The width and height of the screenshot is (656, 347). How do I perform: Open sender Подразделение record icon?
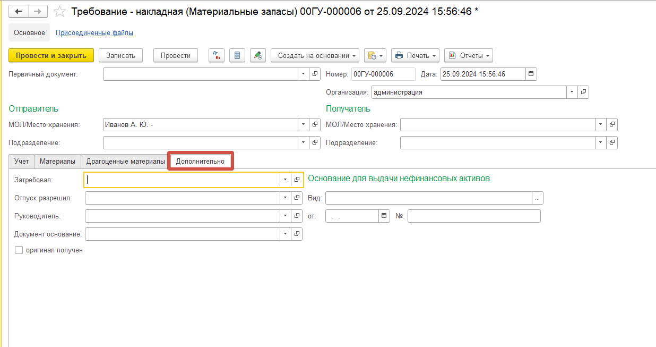click(315, 143)
